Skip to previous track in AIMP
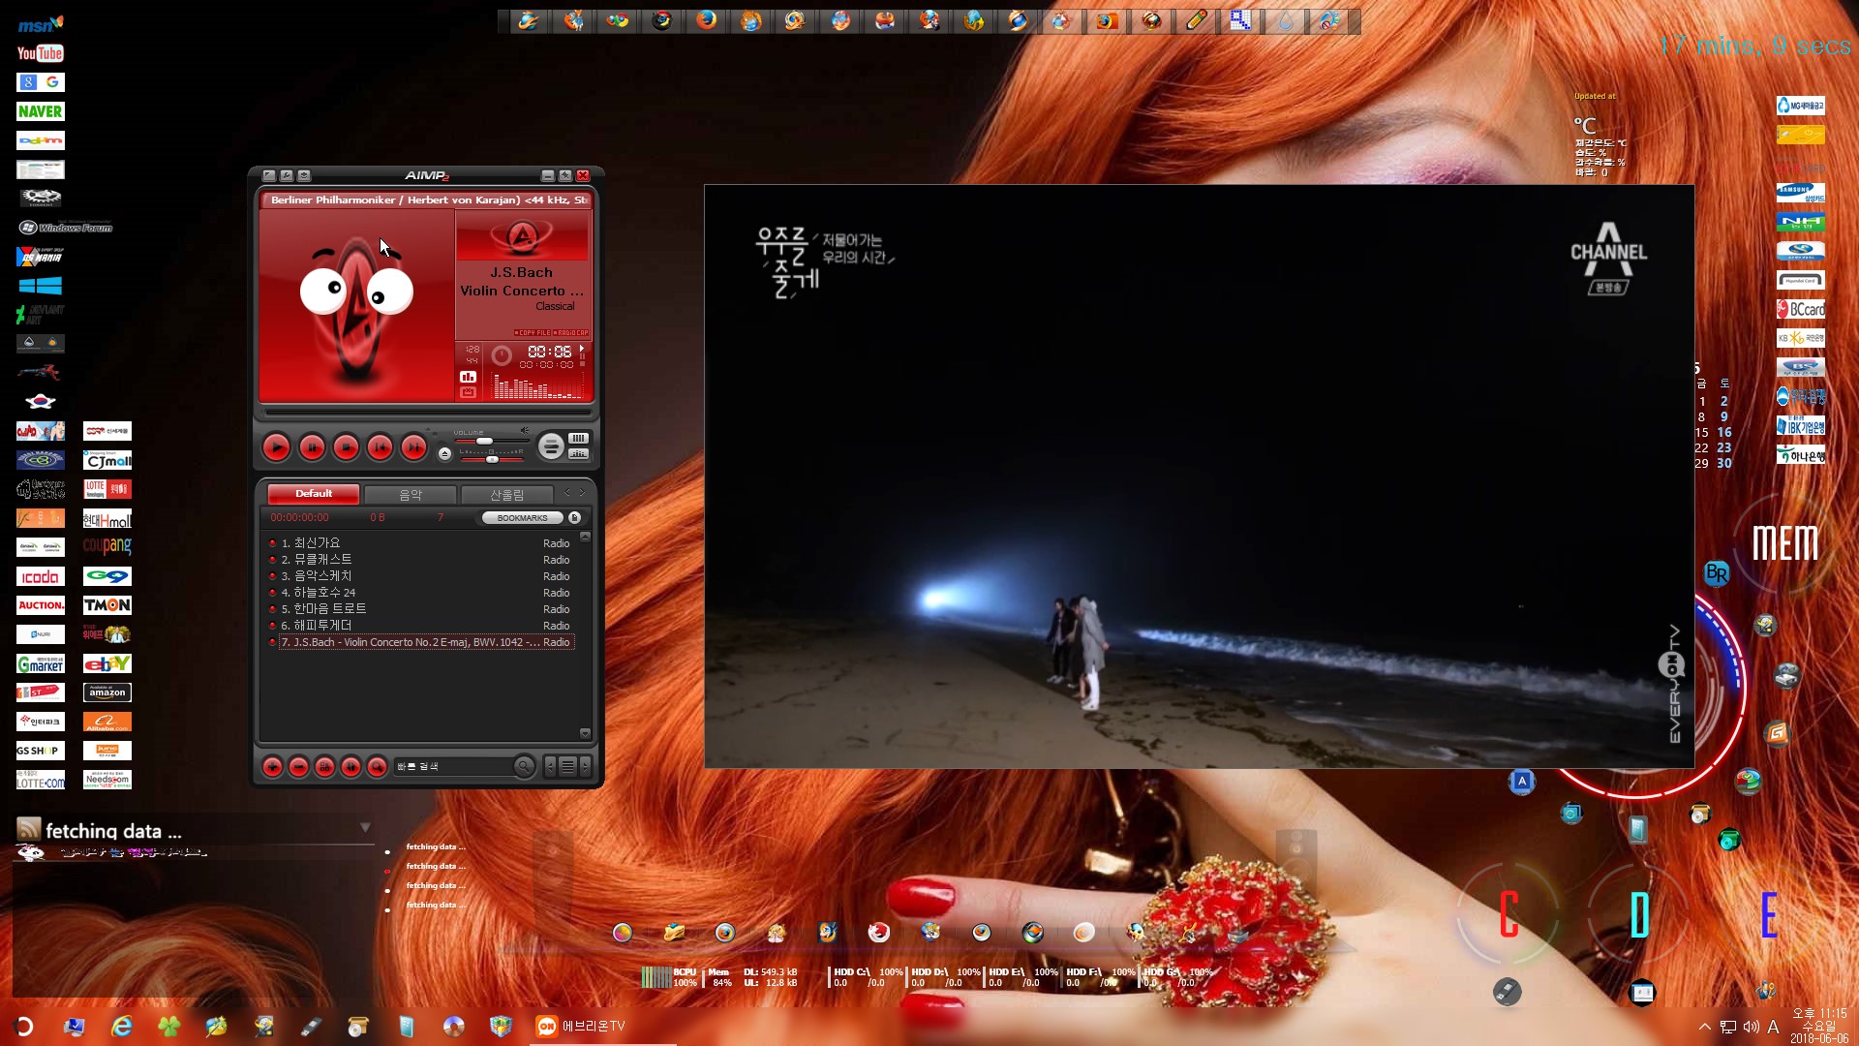The image size is (1859, 1046). pyautogui.click(x=380, y=447)
